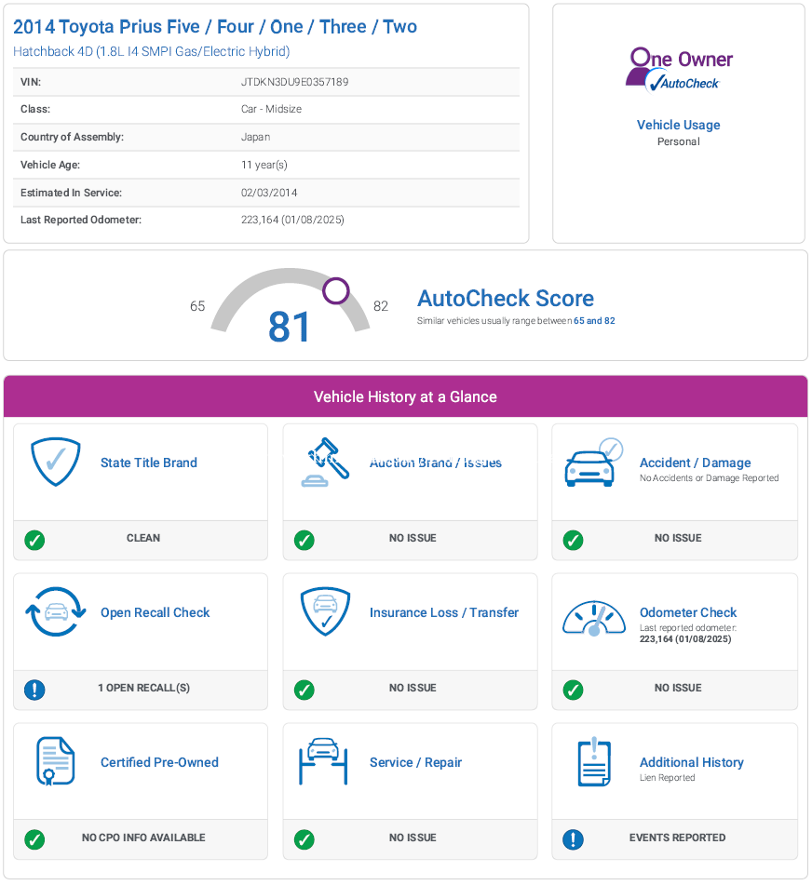Open the Odometer Check link
The image size is (812, 885).
(688, 612)
